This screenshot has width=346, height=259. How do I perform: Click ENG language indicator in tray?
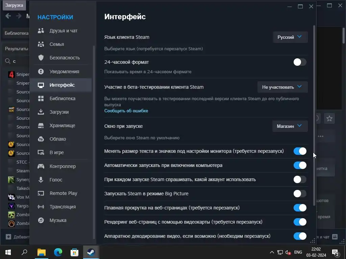(298, 252)
